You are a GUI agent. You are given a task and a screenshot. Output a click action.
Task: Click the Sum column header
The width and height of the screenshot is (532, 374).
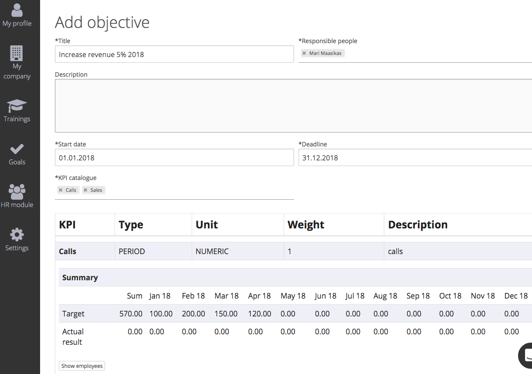click(x=135, y=296)
